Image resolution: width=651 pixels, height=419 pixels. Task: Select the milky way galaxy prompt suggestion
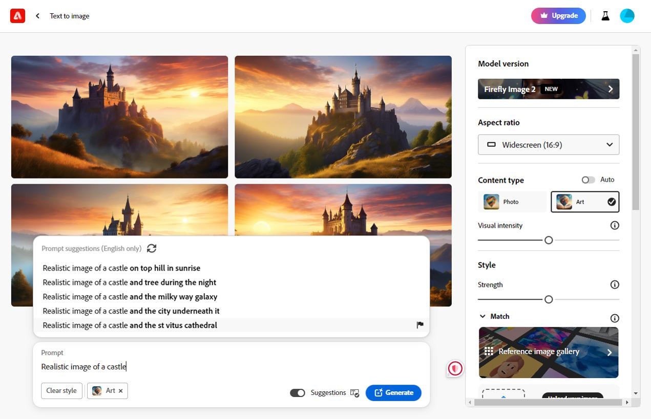tap(130, 296)
